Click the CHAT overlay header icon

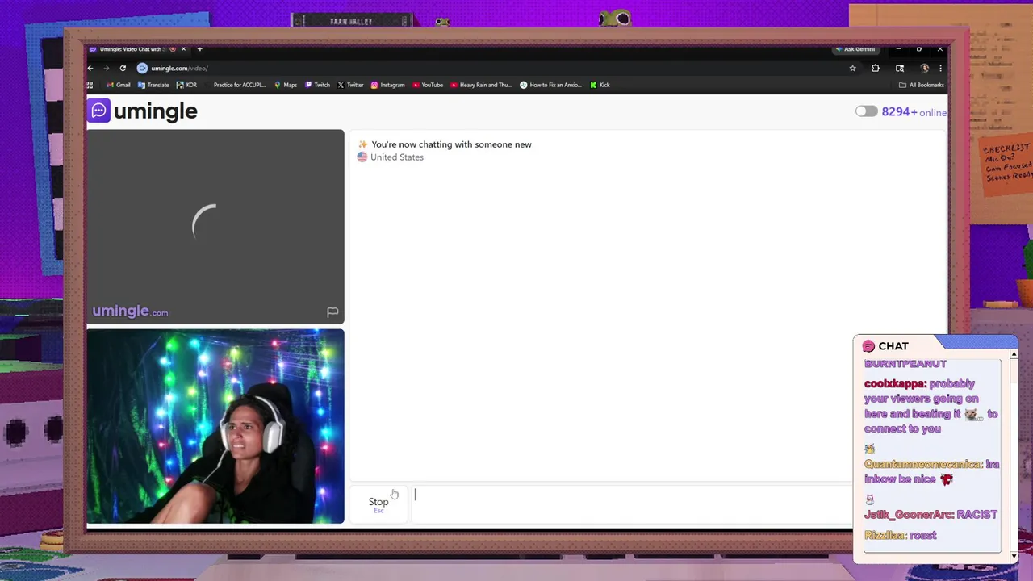(868, 346)
